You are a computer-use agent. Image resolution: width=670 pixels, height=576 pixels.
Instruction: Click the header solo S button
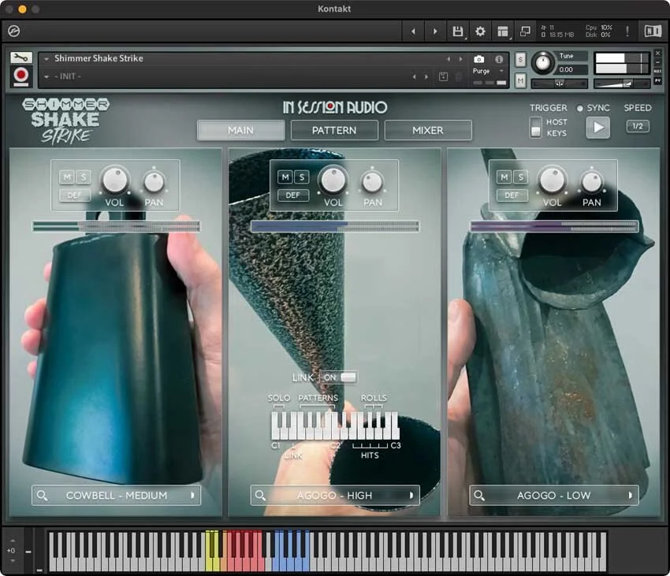click(520, 59)
